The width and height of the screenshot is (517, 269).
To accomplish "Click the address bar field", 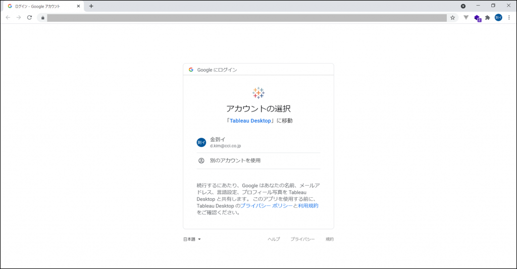I will click(x=246, y=18).
